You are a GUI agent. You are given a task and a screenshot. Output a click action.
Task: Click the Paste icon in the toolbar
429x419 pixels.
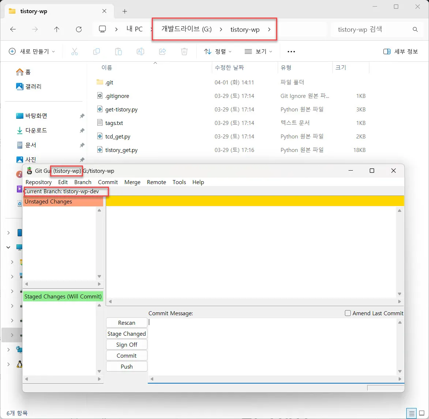point(118,52)
